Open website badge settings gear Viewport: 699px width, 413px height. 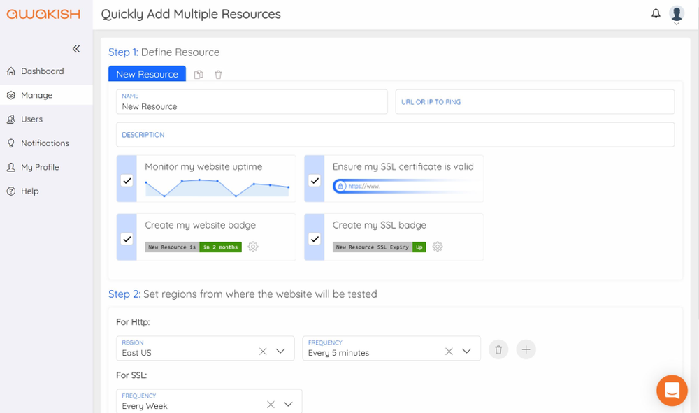click(x=253, y=247)
